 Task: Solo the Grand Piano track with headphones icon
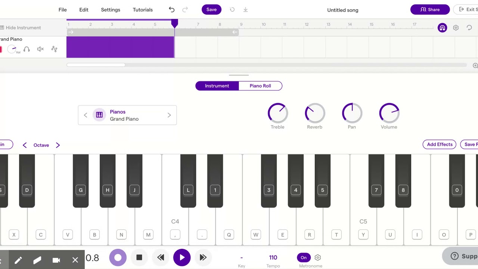(x=27, y=49)
